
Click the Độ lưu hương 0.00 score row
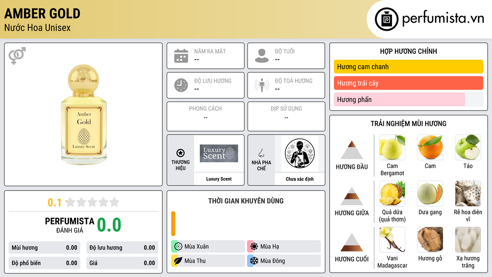[x=122, y=248]
